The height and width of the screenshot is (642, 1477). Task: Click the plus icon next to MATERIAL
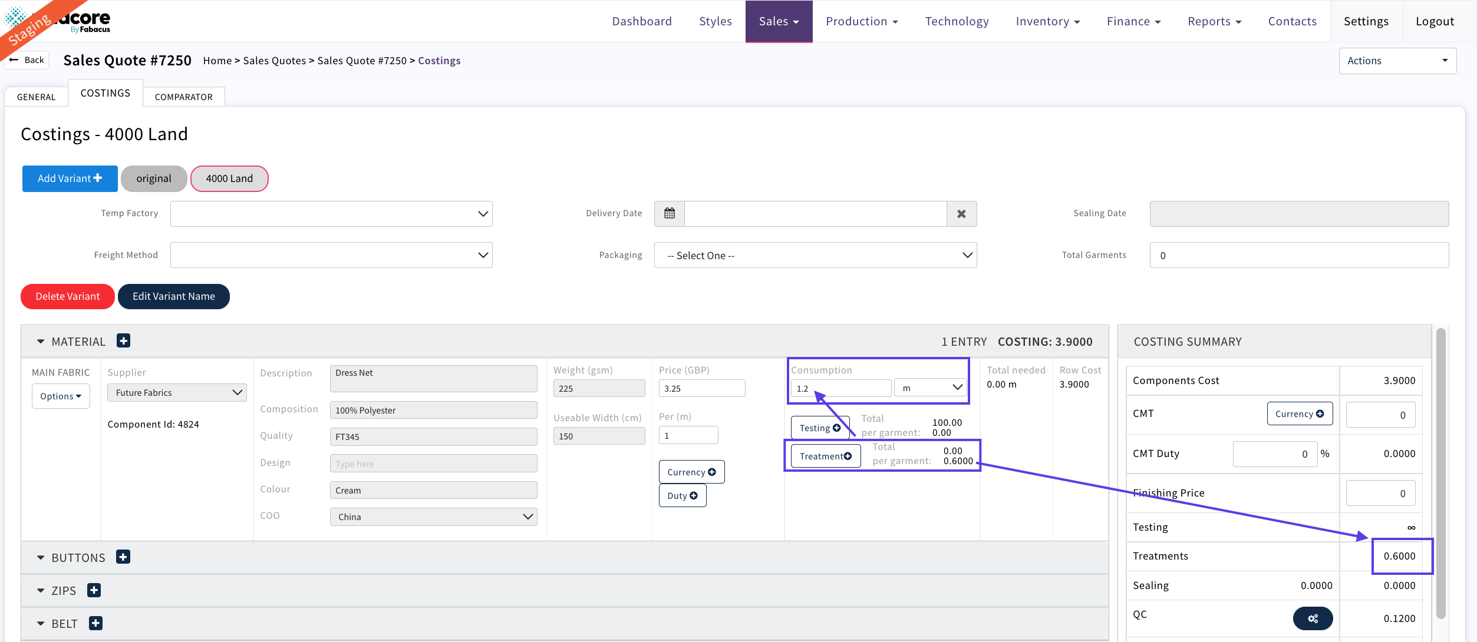[x=123, y=341]
